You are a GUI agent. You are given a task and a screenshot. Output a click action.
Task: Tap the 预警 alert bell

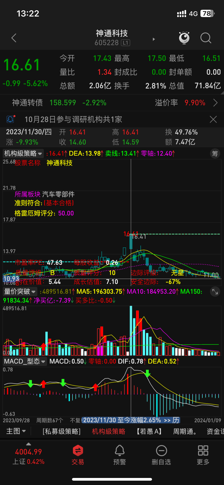pyautogui.click(x=120, y=455)
